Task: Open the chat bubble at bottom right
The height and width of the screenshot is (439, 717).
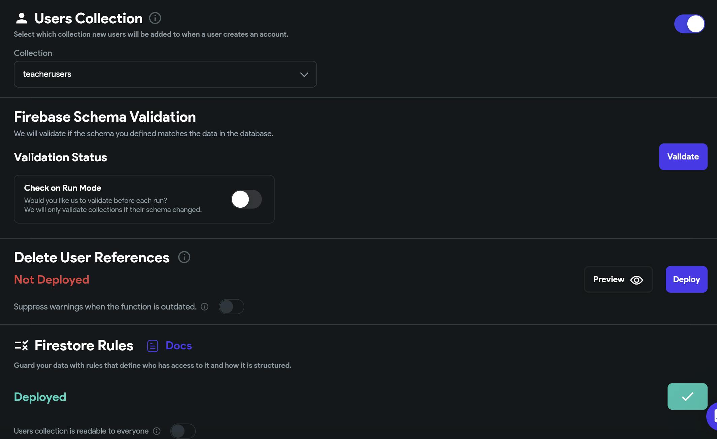Action: [x=713, y=416]
